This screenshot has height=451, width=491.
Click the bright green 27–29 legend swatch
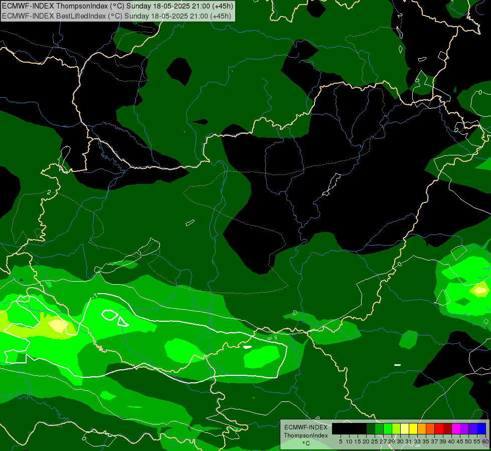click(x=388, y=428)
